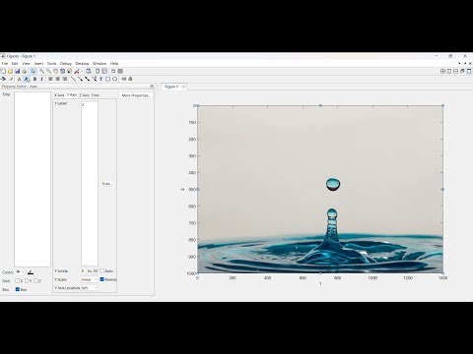Select the Insert Text Box 'T' tool

click(x=101, y=79)
